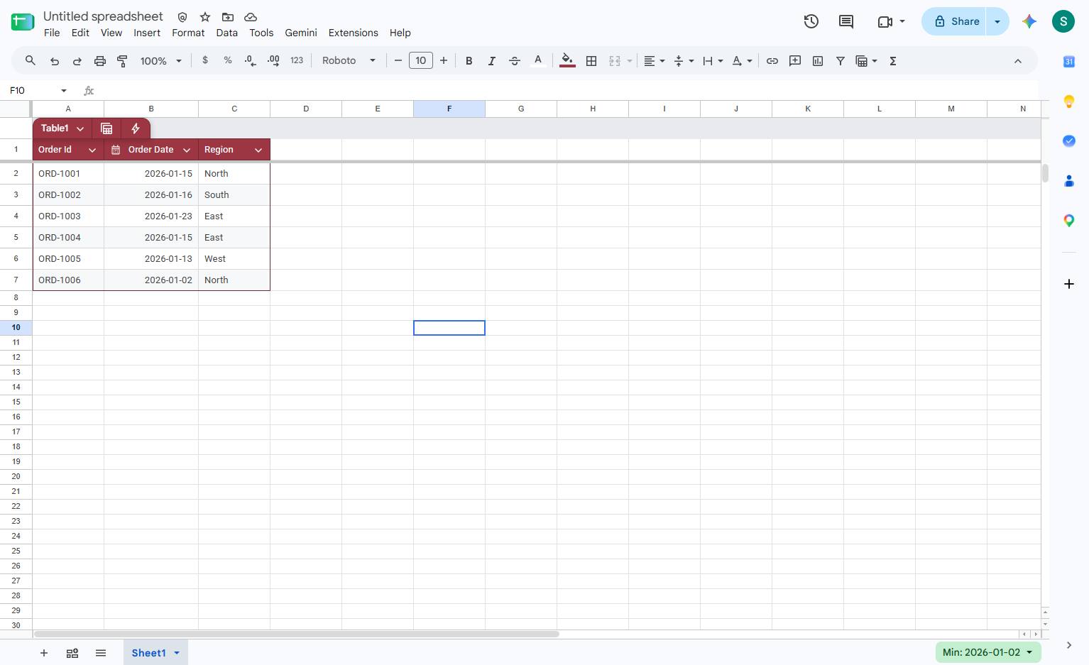
Task: Toggle italic formatting
Action: point(491,61)
